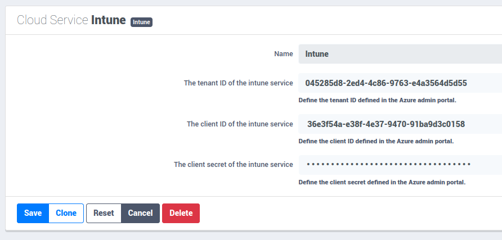Click the 'Cloud Service' heading text

point(52,20)
